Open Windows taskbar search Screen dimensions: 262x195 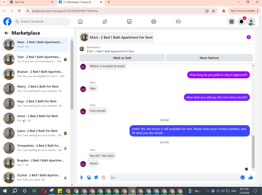coord(15,191)
